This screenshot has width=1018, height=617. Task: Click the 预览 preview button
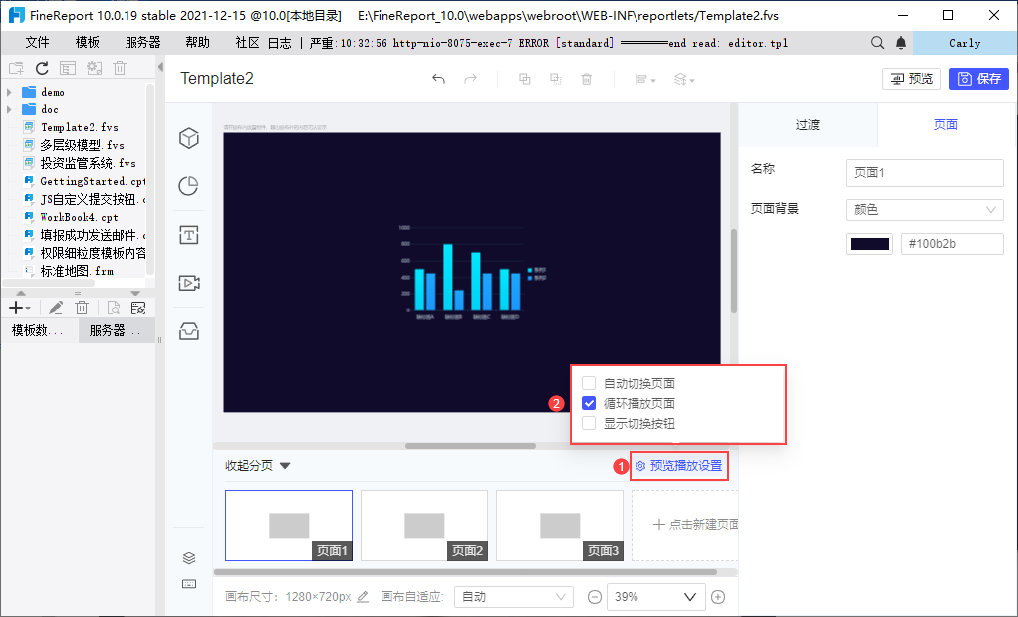tap(911, 79)
